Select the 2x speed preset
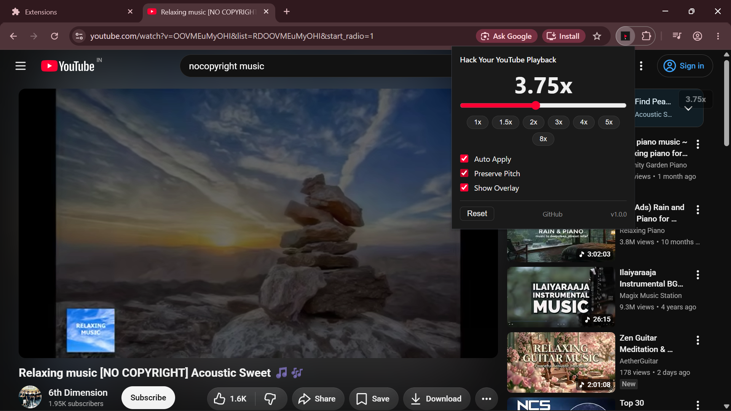The height and width of the screenshot is (411, 731). [x=533, y=122]
